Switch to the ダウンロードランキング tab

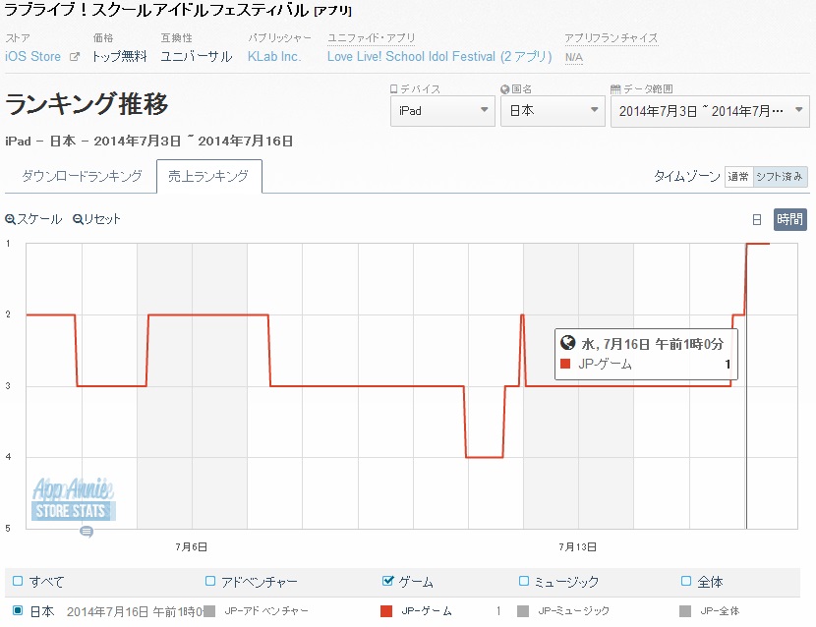click(82, 176)
